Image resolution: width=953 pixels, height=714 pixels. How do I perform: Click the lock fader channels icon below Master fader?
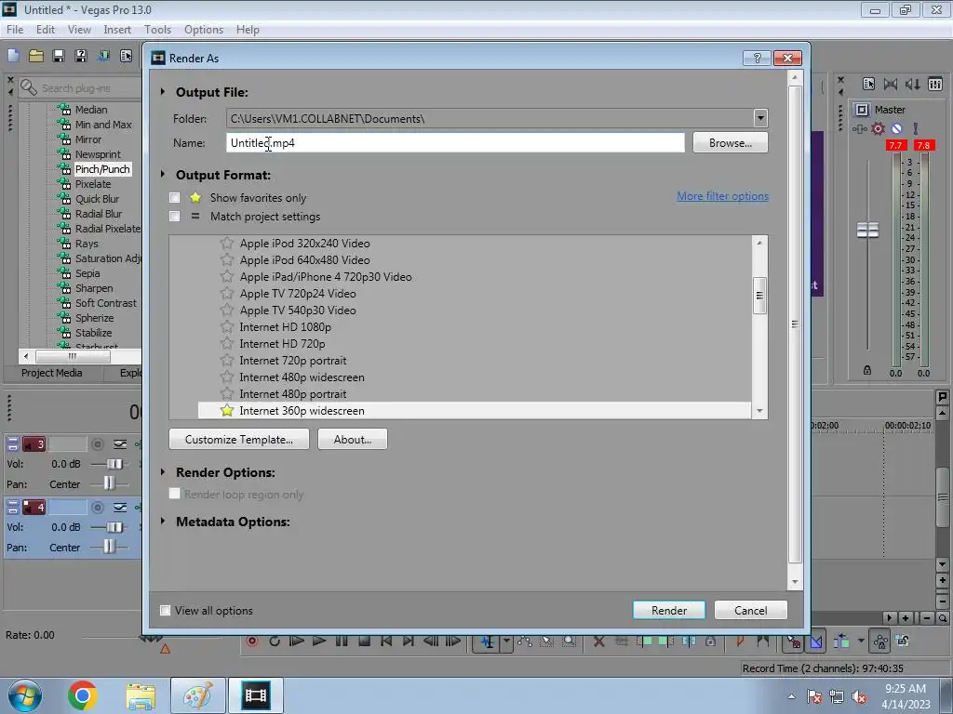(x=867, y=370)
